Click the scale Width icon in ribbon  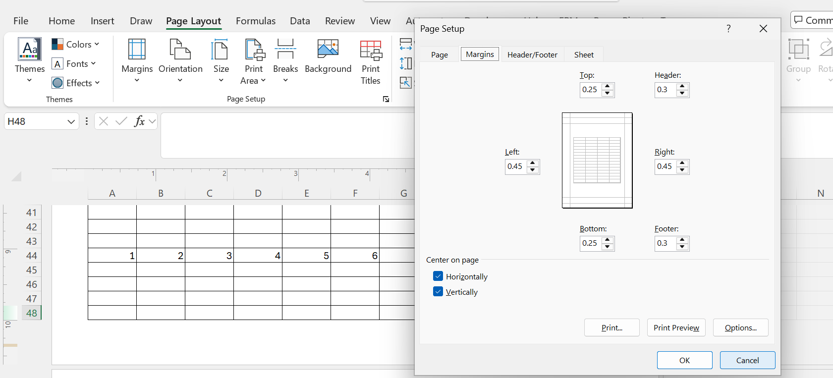pyautogui.click(x=406, y=45)
